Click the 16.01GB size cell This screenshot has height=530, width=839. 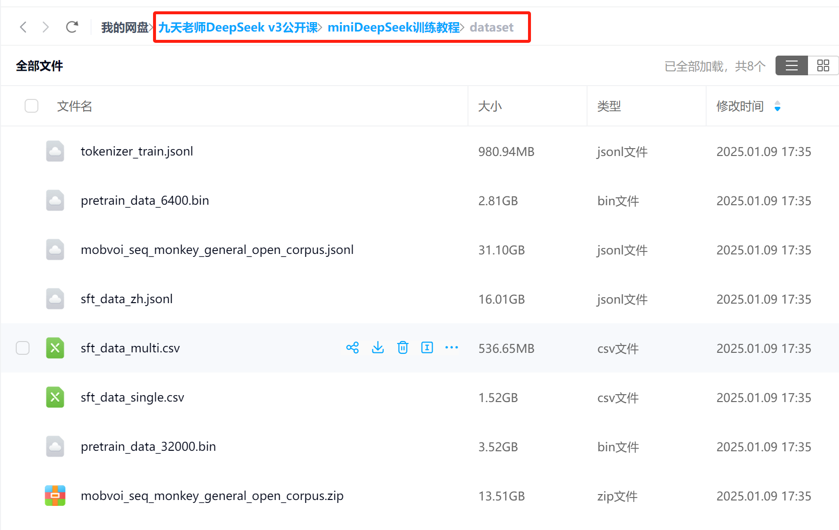click(501, 299)
